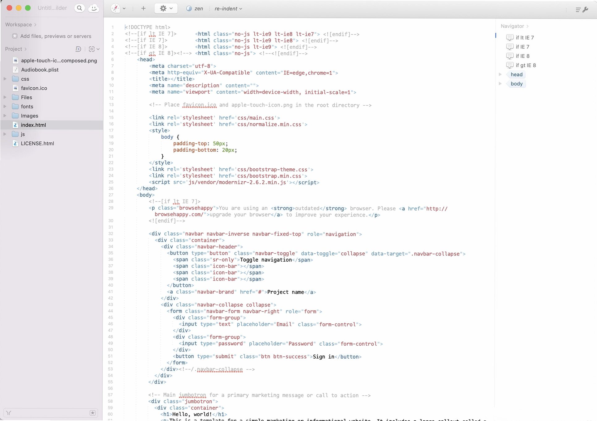The height and width of the screenshot is (421, 597).
Task: Click the zen toolbar item
Action: coord(195,9)
